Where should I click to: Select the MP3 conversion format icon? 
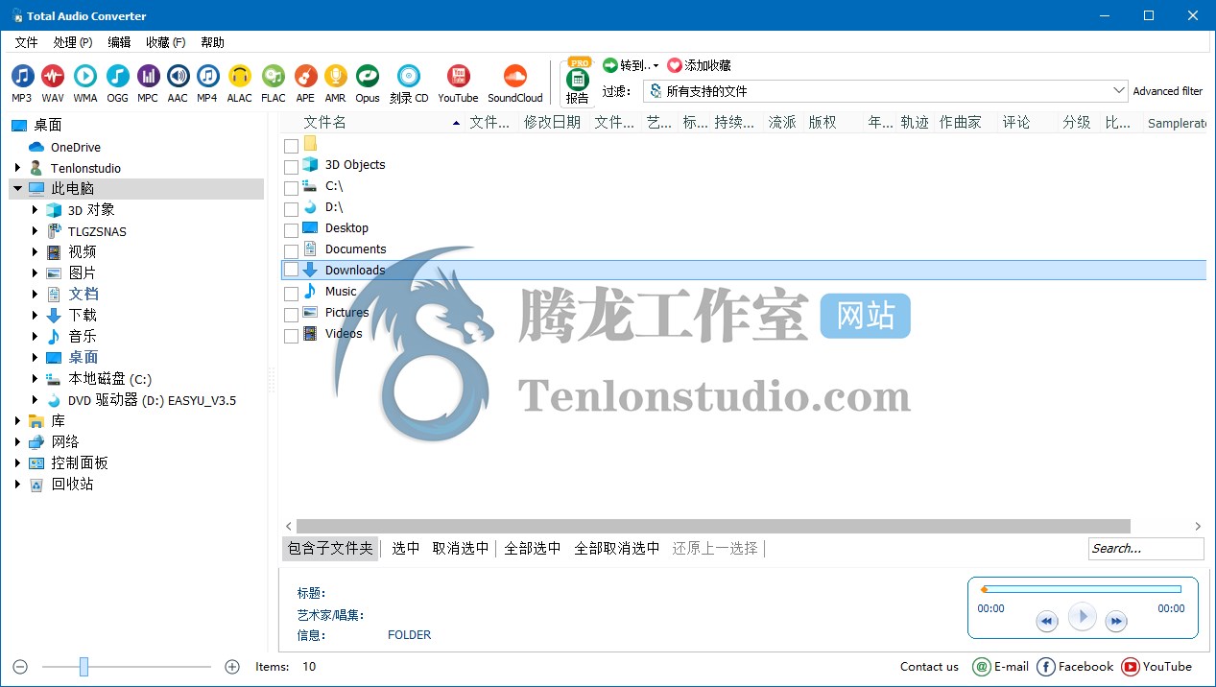click(22, 76)
